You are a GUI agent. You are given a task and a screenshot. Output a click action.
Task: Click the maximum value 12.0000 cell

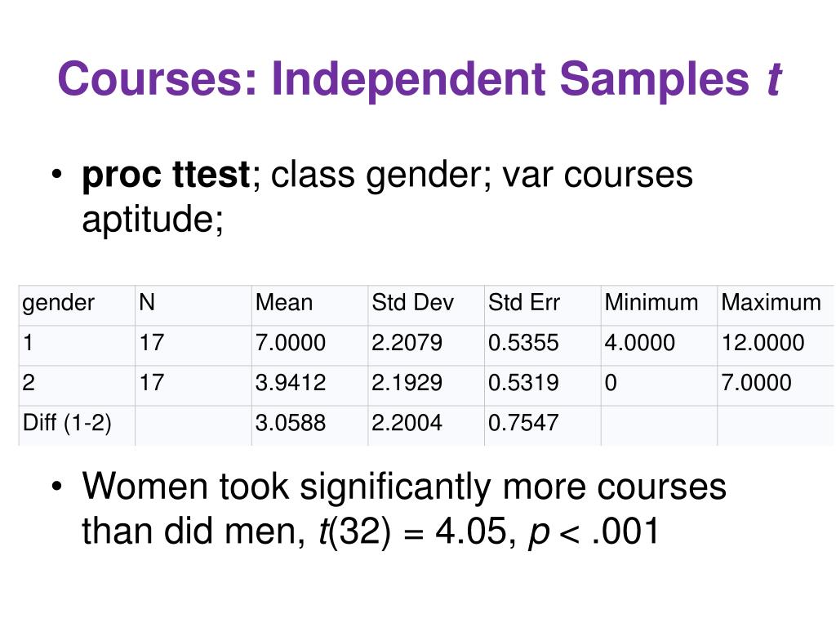(x=776, y=345)
